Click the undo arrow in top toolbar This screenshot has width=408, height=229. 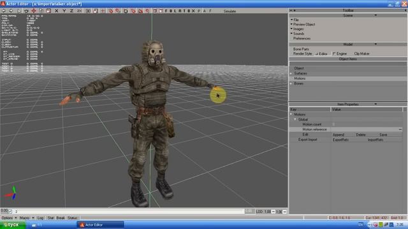(4, 11)
